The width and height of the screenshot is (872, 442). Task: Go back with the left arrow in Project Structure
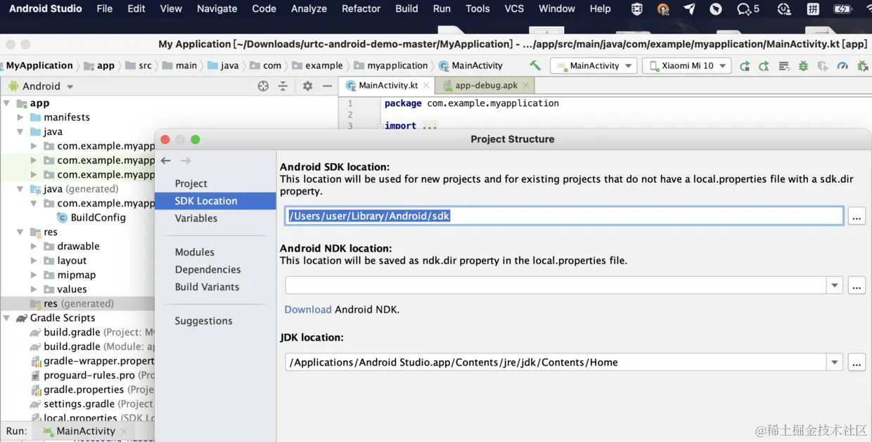point(166,161)
